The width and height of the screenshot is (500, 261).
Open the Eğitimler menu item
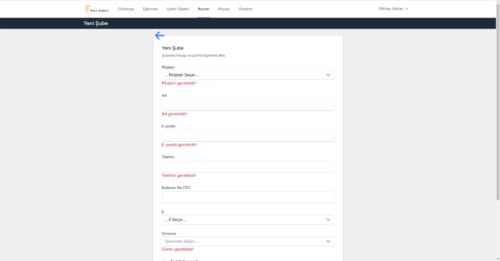[x=150, y=9]
